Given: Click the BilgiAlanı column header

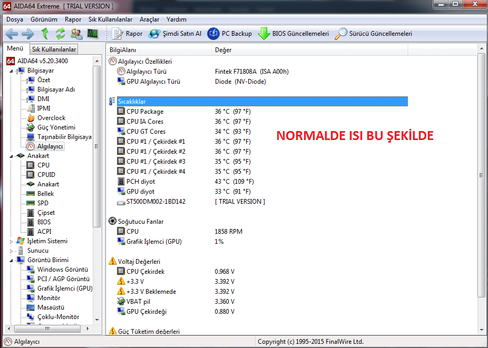Looking at the screenshot, I should click(x=159, y=50).
